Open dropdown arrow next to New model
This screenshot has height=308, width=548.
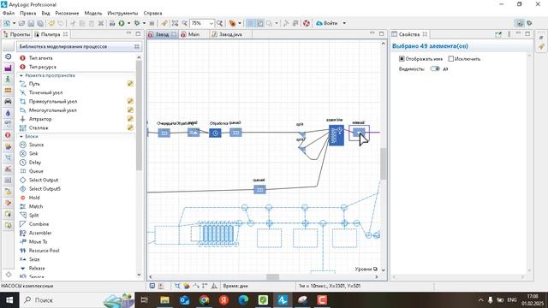click(x=14, y=23)
